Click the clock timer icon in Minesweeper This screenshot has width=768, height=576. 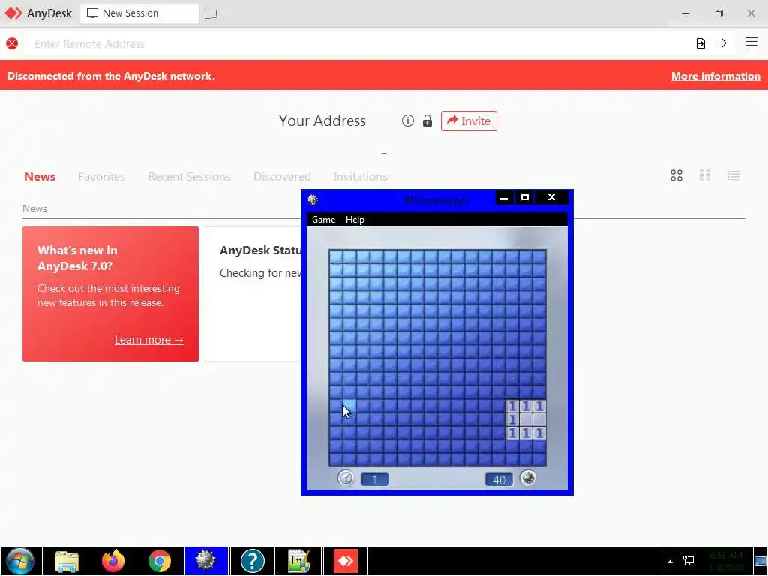[346, 478]
